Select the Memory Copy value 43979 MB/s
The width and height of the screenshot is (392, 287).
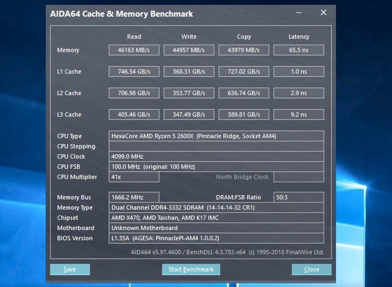(244, 50)
